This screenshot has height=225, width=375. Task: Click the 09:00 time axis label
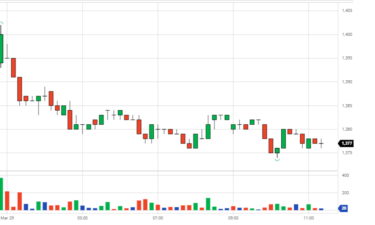pos(233,218)
